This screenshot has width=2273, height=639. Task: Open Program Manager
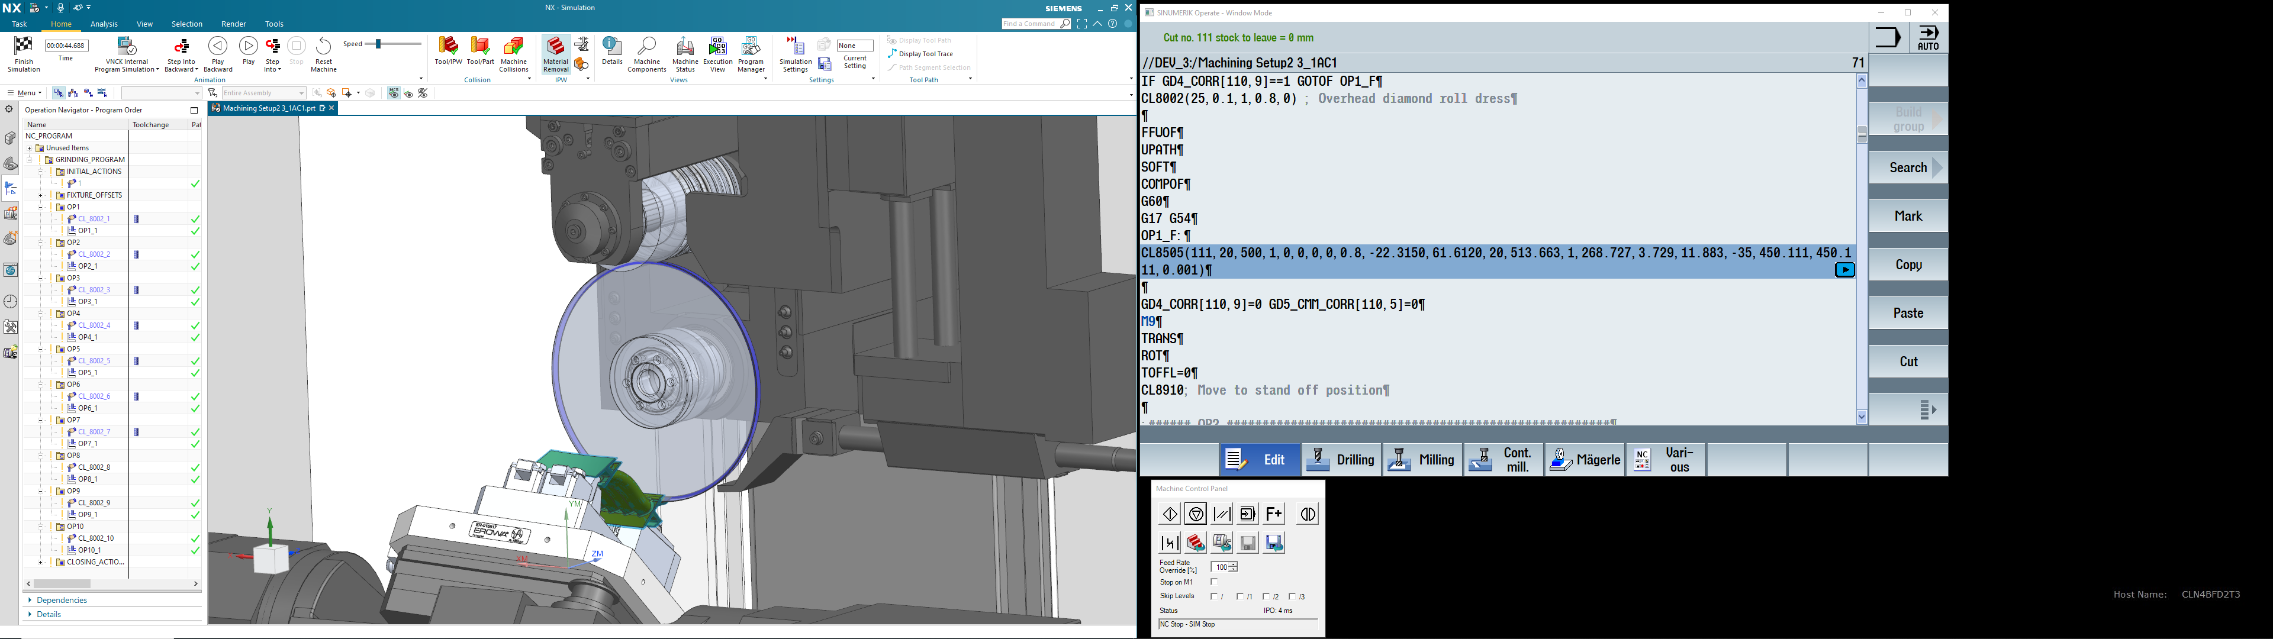pyautogui.click(x=751, y=54)
